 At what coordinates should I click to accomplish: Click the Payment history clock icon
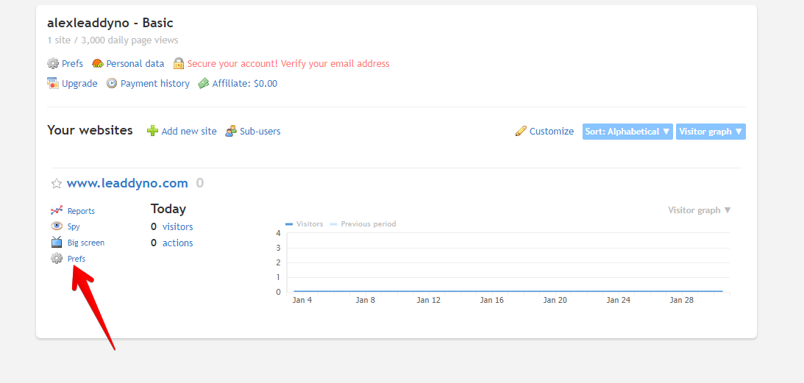pos(112,83)
